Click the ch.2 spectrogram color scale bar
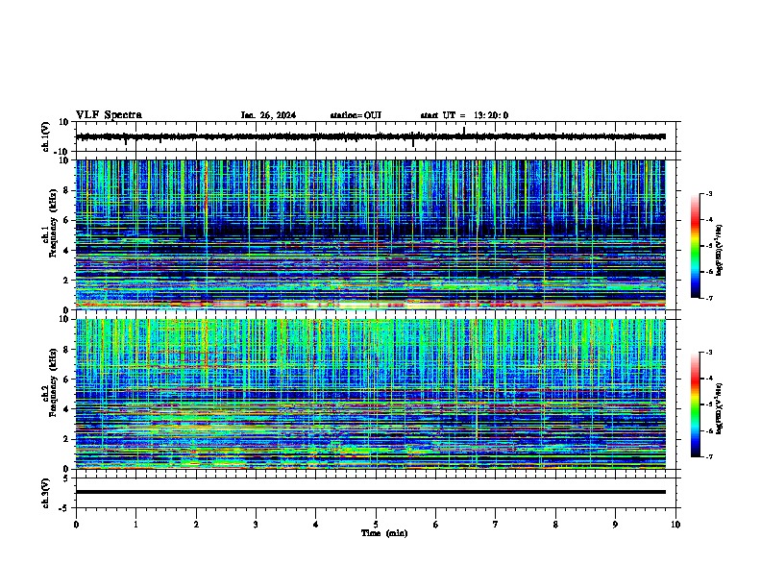 tap(696, 404)
